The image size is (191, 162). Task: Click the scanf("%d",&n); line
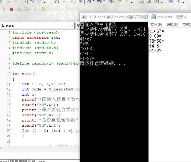(x=40, y=105)
